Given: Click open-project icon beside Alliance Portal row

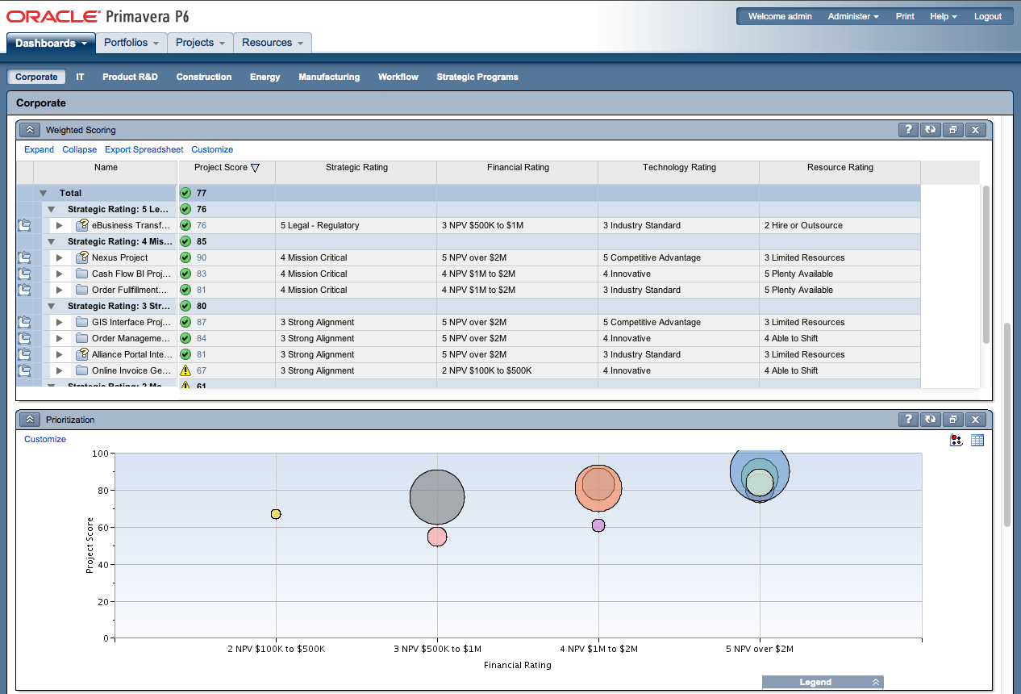Looking at the screenshot, I should [24, 354].
